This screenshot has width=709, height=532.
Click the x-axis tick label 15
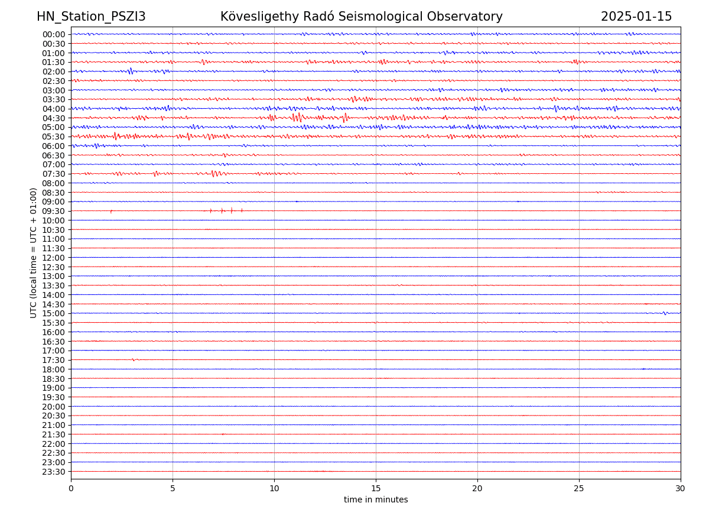[x=376, y=489]
